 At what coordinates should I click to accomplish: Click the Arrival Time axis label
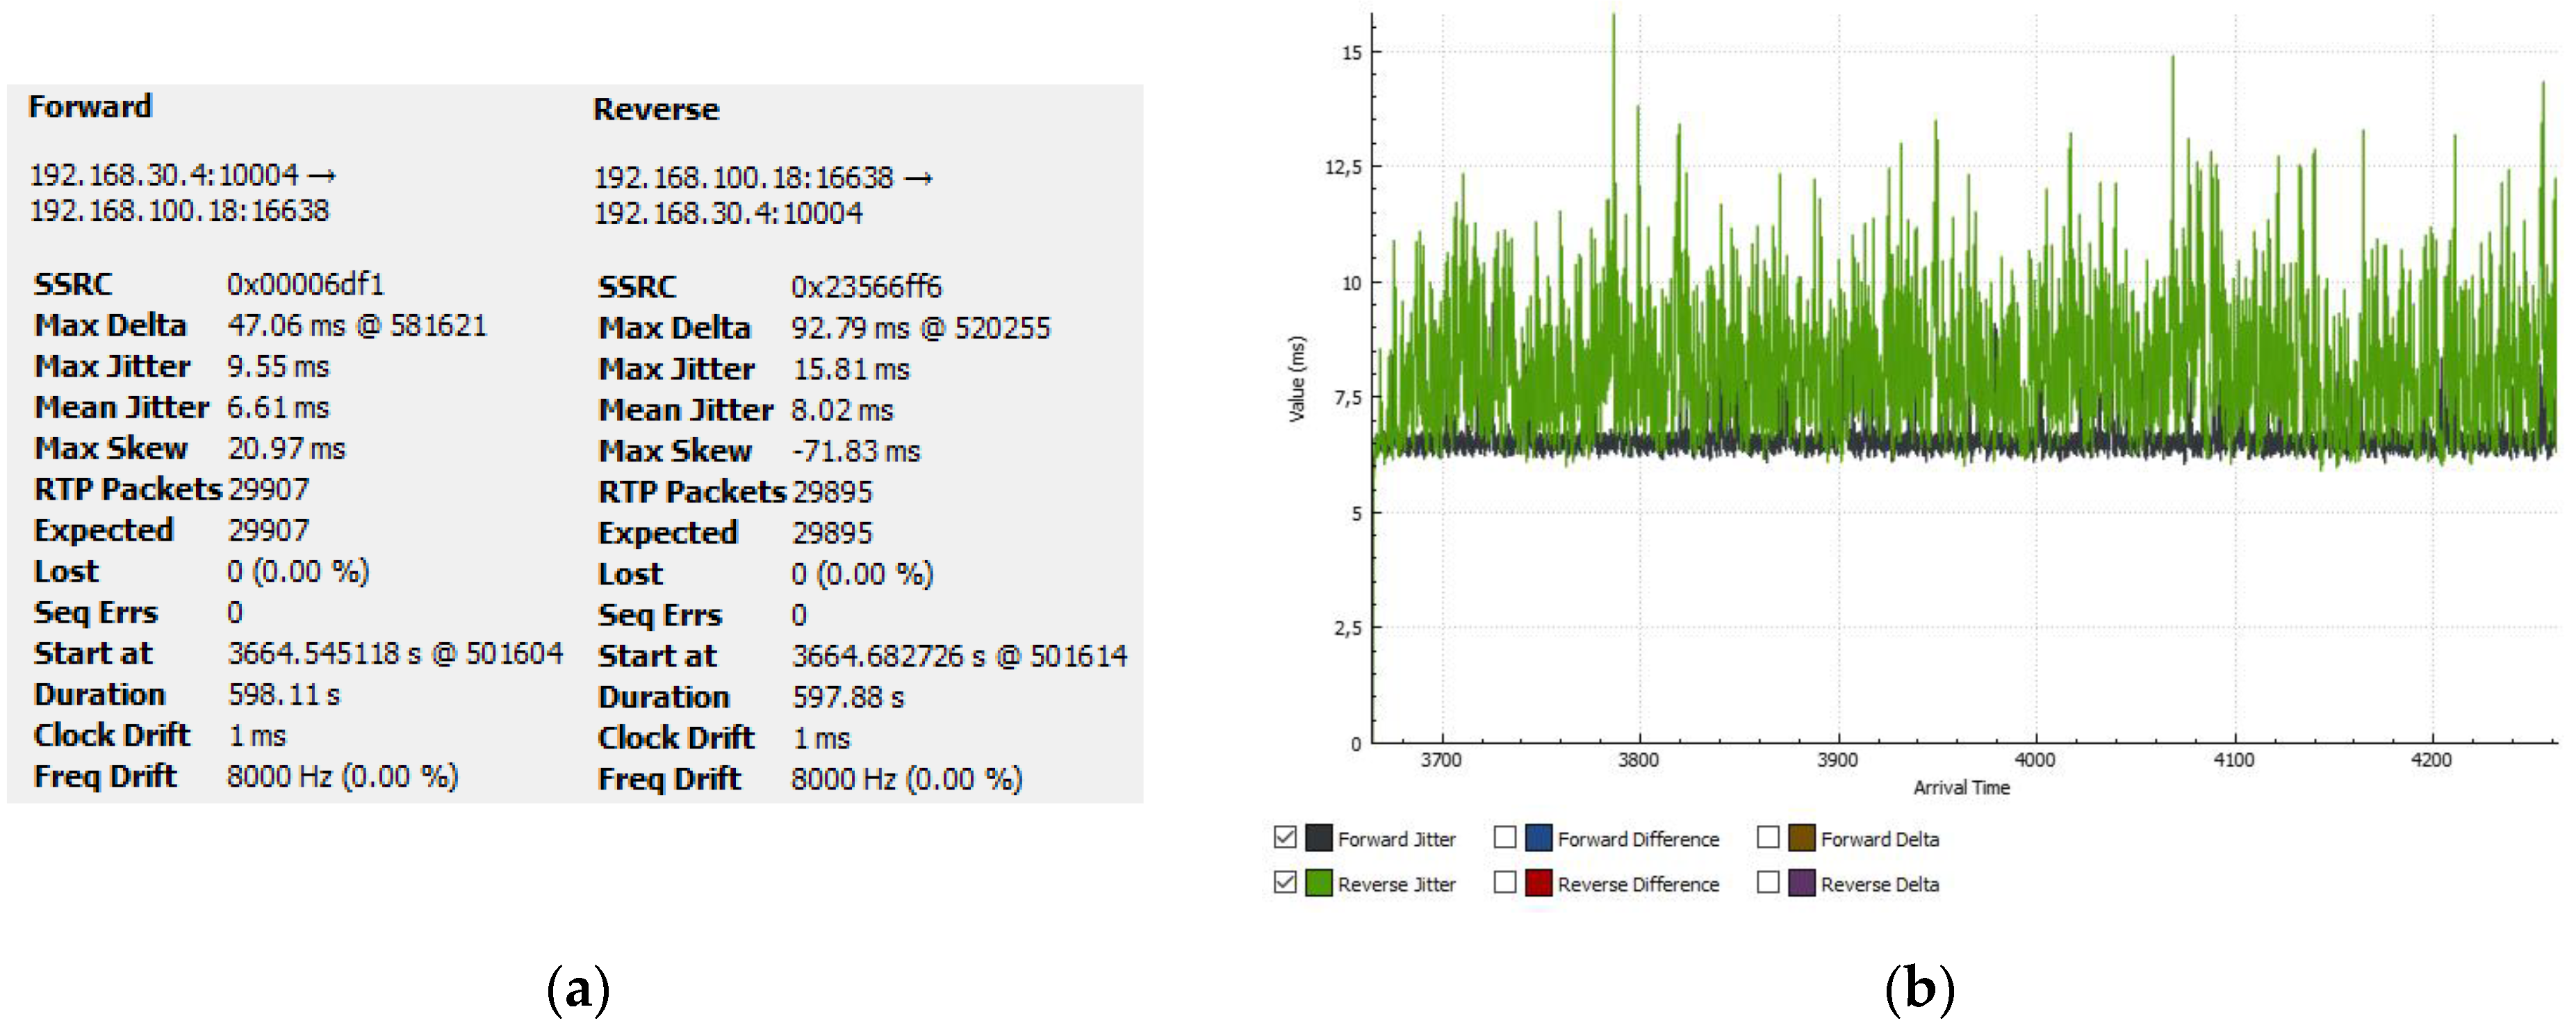click(1961, 787)
